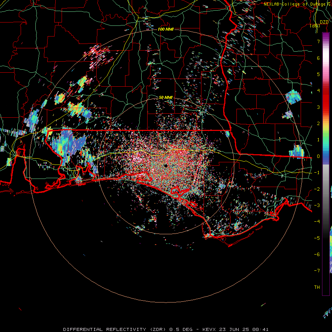Click the -2 color scale label
332x332 pixels.
click(317, 189)
